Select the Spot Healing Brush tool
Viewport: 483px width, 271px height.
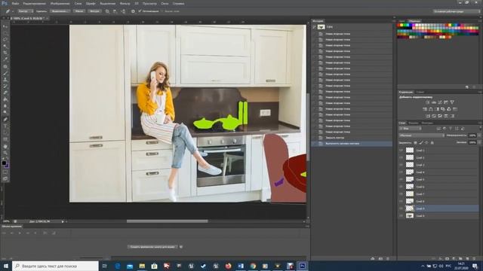[5, 66]
